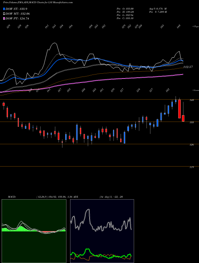The width and height of the screenshot is (199, 263).
Task: Click the chart title mentioning MunafaSutra.com
Action: 38,3
